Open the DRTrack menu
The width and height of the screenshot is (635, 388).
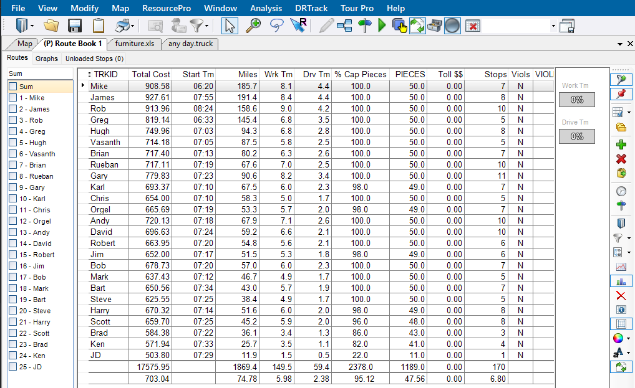pos(311,8)
